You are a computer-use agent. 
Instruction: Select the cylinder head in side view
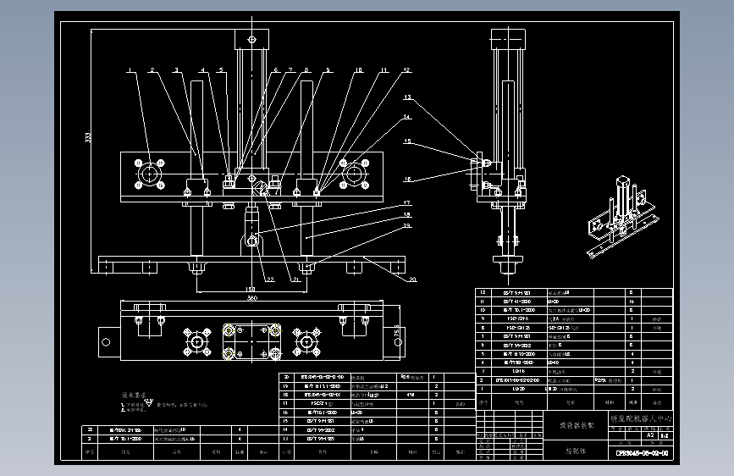[508, 39]
